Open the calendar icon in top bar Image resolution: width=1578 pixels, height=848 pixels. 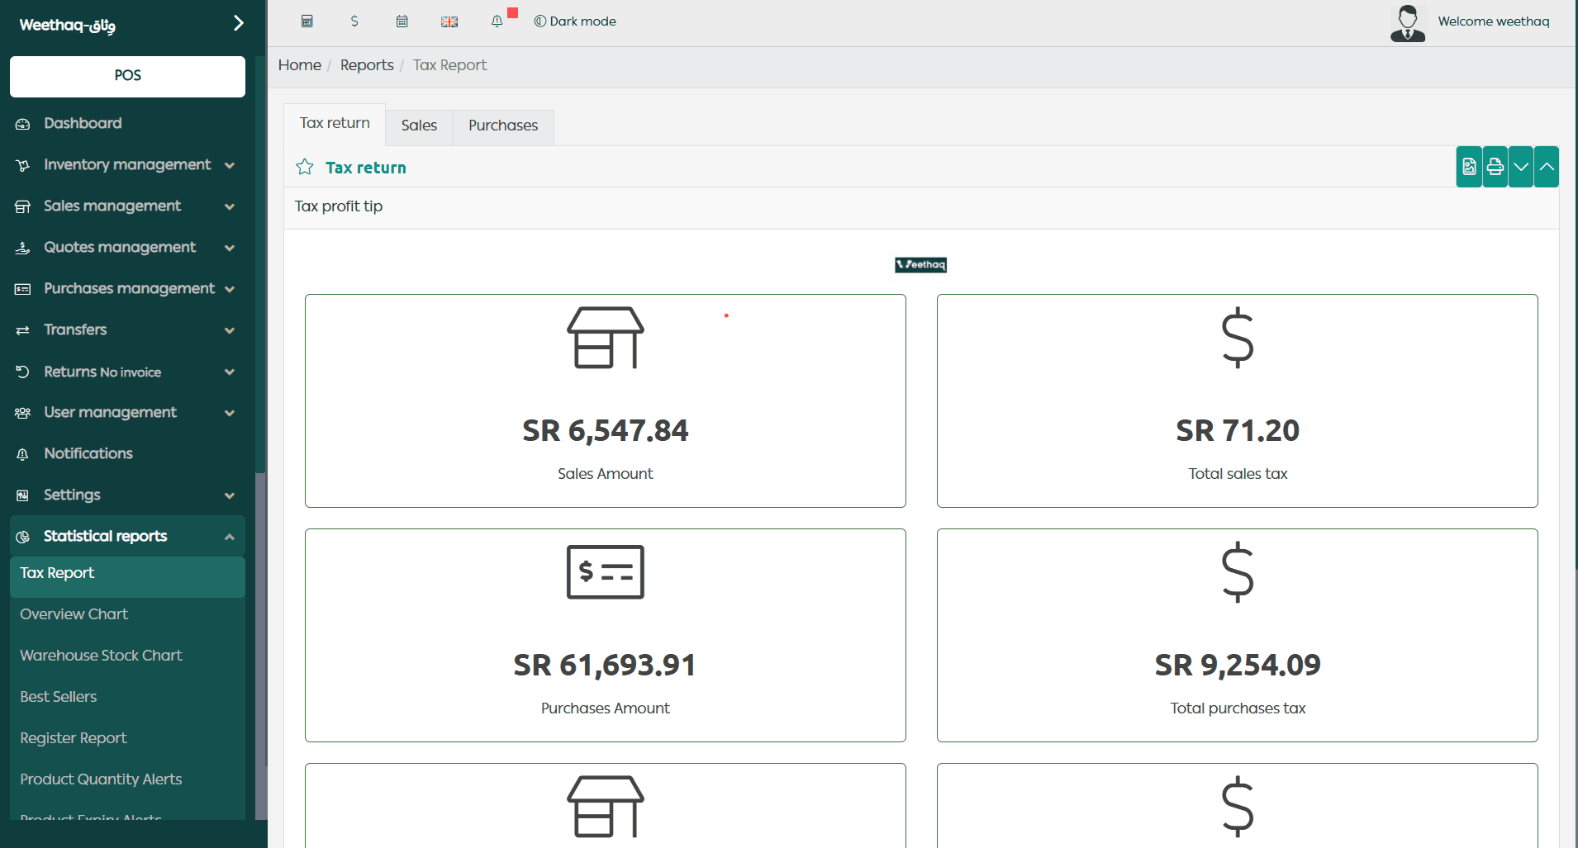pos(402,21)
